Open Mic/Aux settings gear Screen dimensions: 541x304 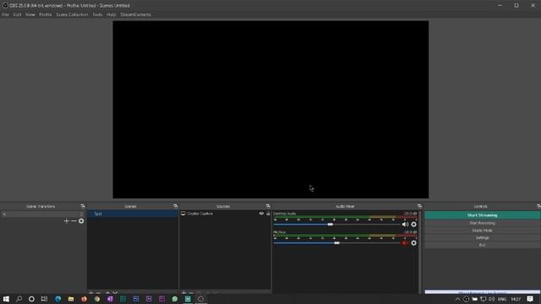(413, 243)
